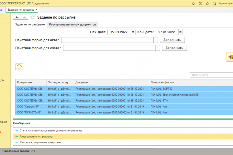
Task: Focus the Печатная форма для счета field
Action: click(x=109, y=48)
